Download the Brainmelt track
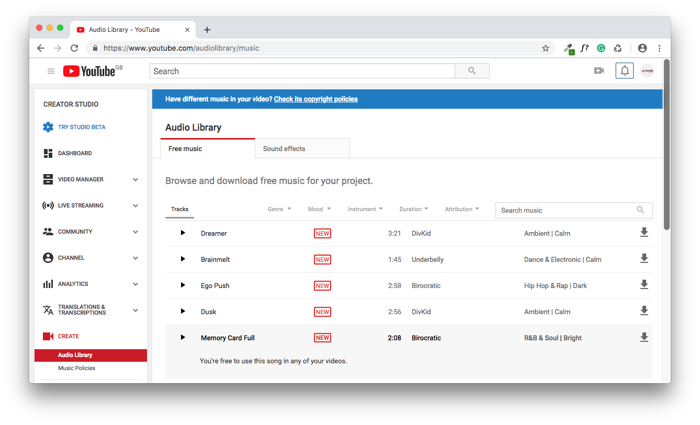Viewport: 700px width, 425px height. coord(644,259)
